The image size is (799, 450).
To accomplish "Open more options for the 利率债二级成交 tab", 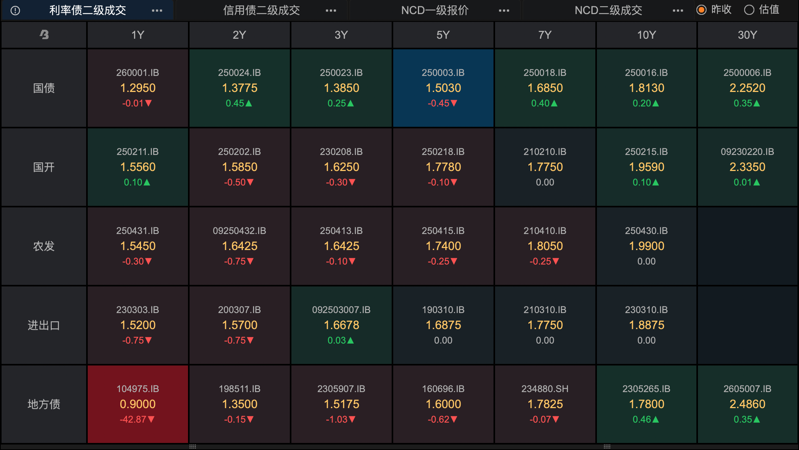I will point(157,11).
